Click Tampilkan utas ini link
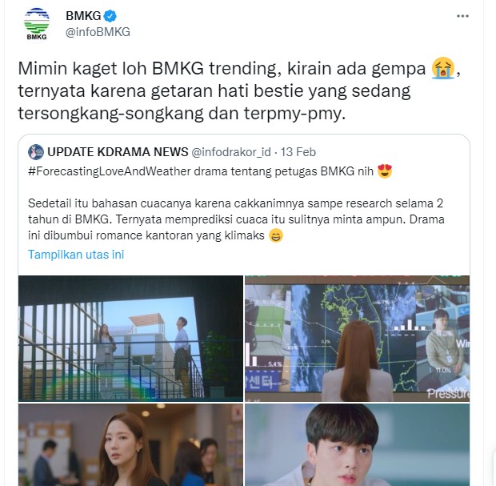This screenshot has height=486, width=496. (x=76, y=255)
